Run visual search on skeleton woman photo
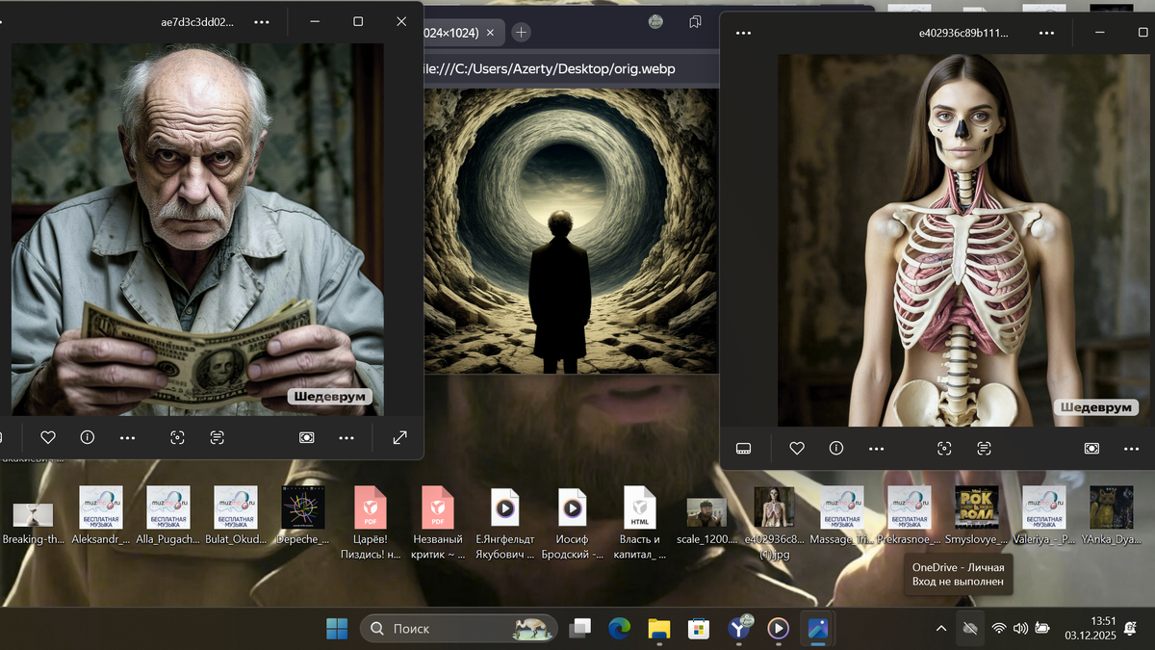Screen dimensions: 1155x650 [944, 448]
